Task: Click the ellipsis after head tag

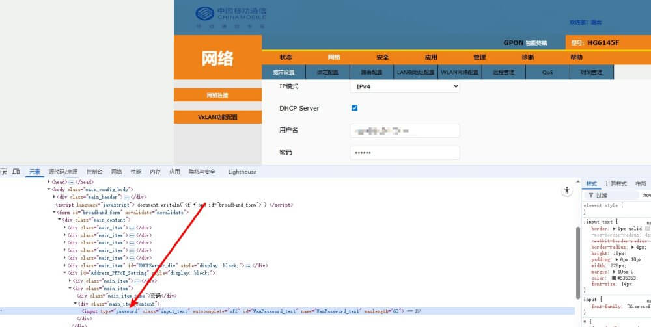Action: [71, 182]
